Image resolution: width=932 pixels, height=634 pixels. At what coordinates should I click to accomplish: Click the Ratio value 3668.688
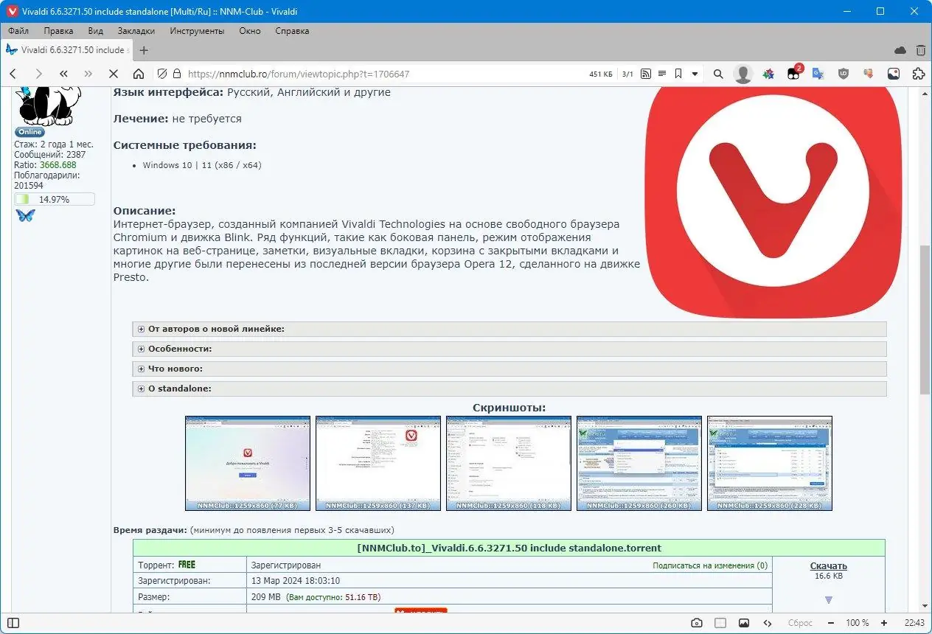tap(58, 165)
